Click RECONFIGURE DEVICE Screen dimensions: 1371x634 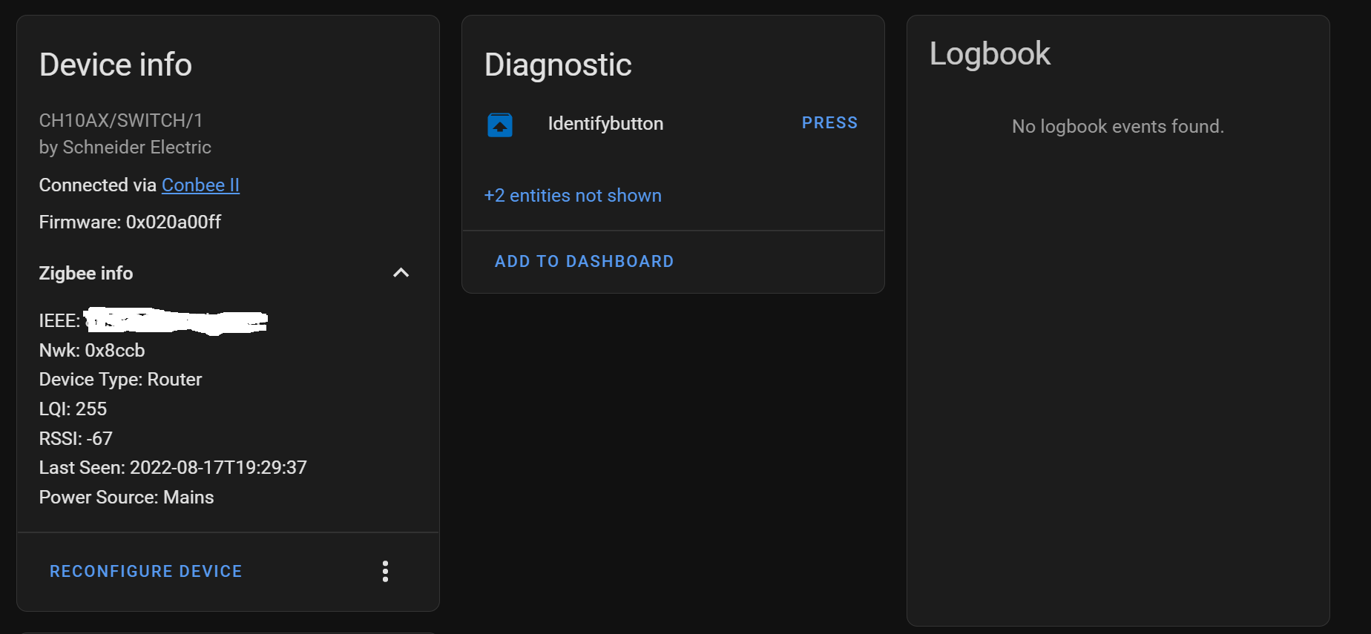(x=146, y=571)
